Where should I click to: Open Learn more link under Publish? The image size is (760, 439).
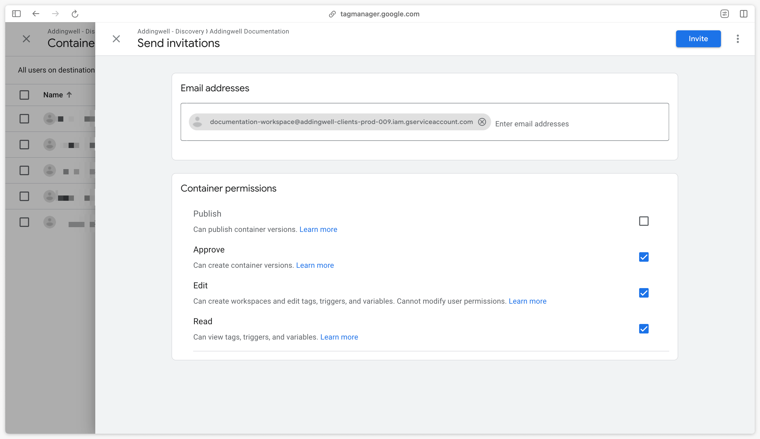point(318,230)
